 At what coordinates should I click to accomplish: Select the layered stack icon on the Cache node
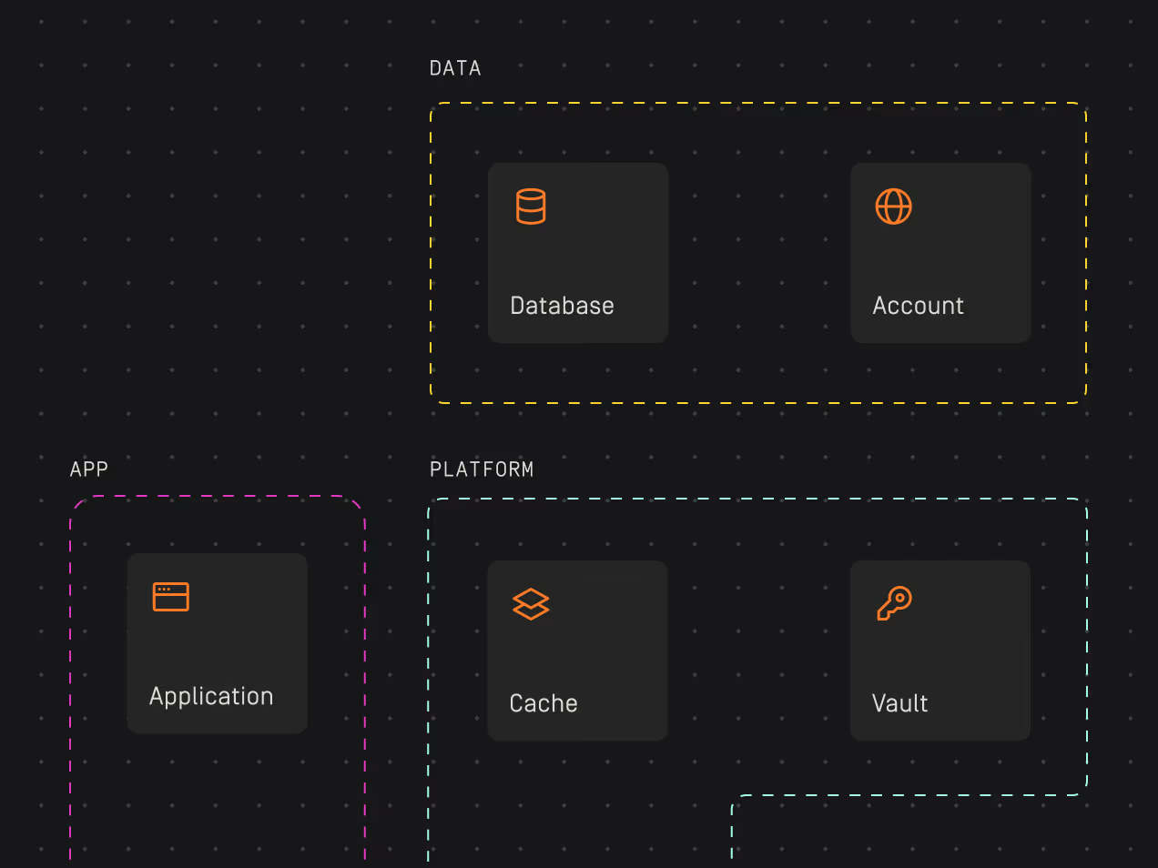[x=531, y=603]
